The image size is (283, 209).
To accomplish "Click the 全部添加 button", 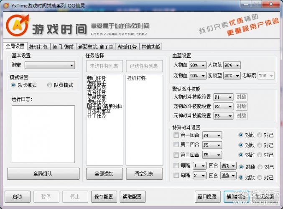I will (x=105, y=173).
